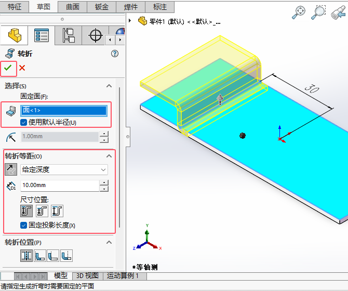Screen dimensions: 348x291
Task: Switch to the 焊件 tab
Action: [131, 7]
